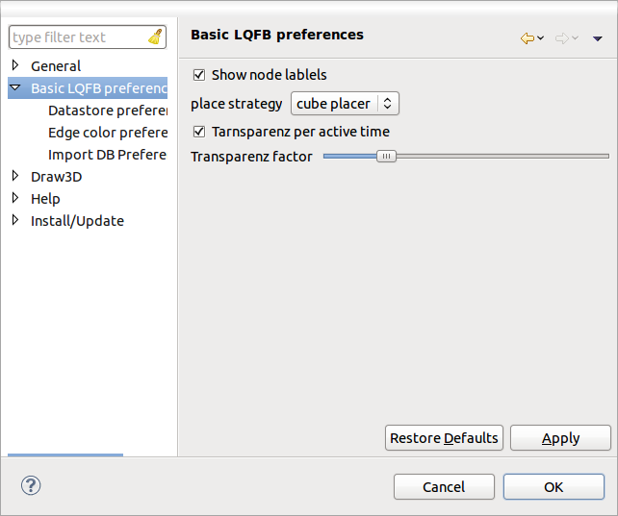618x516 pixels.
Task: Select the Datastore preferences tree item
Action: coord(107,111)
